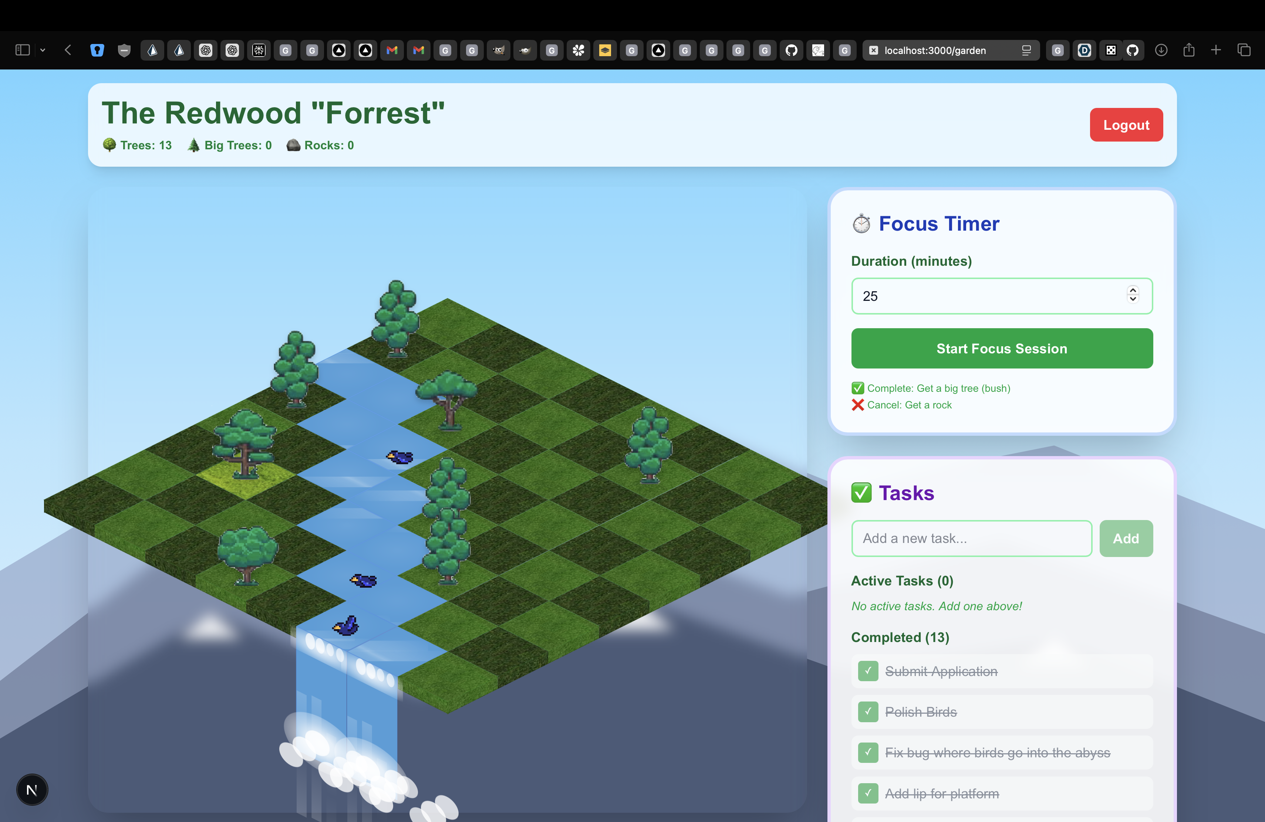Open the tab overview icon

click(x=1244, y=50)
